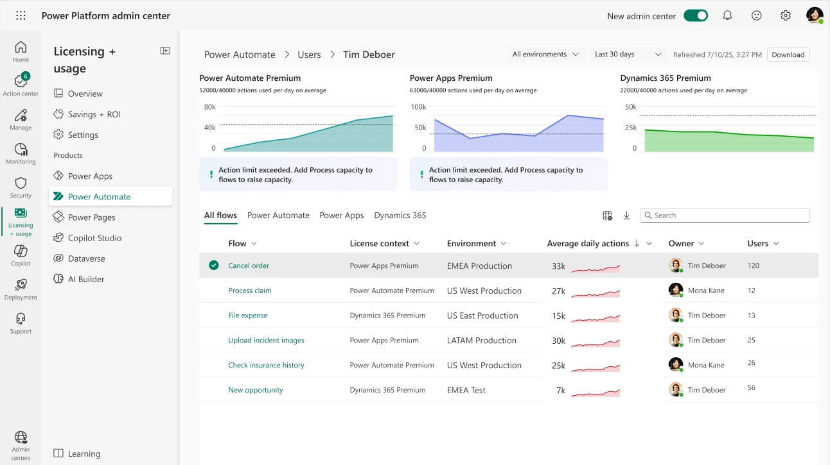Click the Search input field
Viewport: 830px width, 465px height.
point(725,216)
